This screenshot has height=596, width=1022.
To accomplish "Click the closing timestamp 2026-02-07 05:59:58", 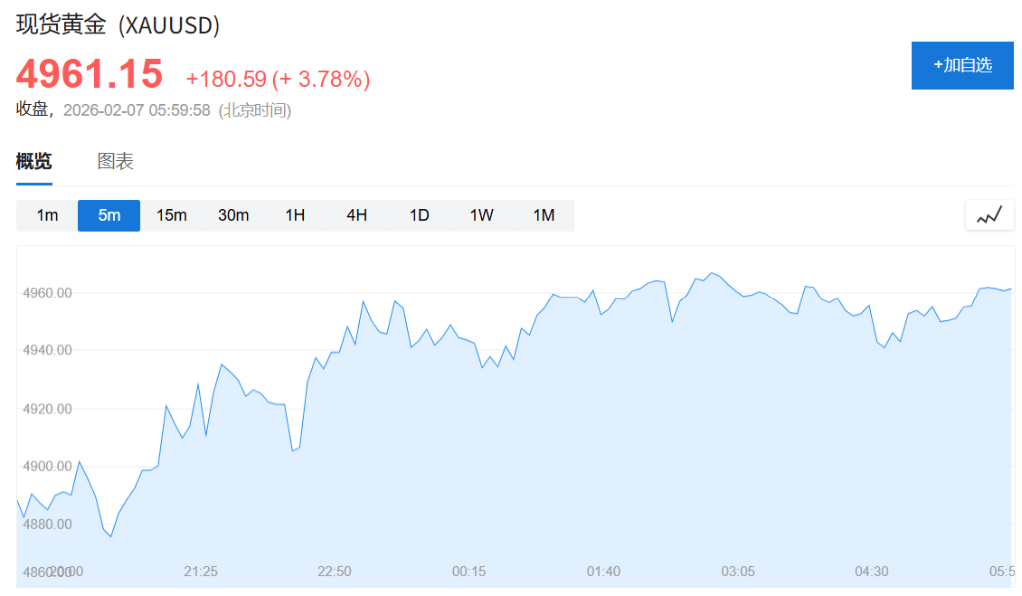I will pos(137,110).
